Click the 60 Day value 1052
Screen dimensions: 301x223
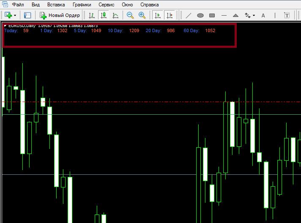(x=210, y=30)
